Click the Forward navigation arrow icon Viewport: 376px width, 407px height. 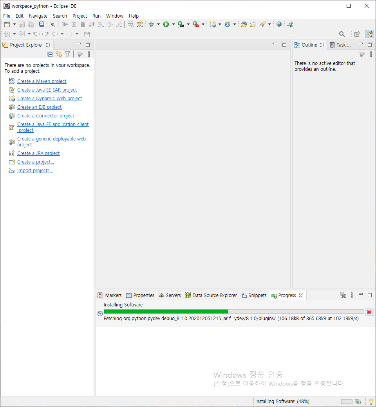pyautogui.click(x=70, y=34)
